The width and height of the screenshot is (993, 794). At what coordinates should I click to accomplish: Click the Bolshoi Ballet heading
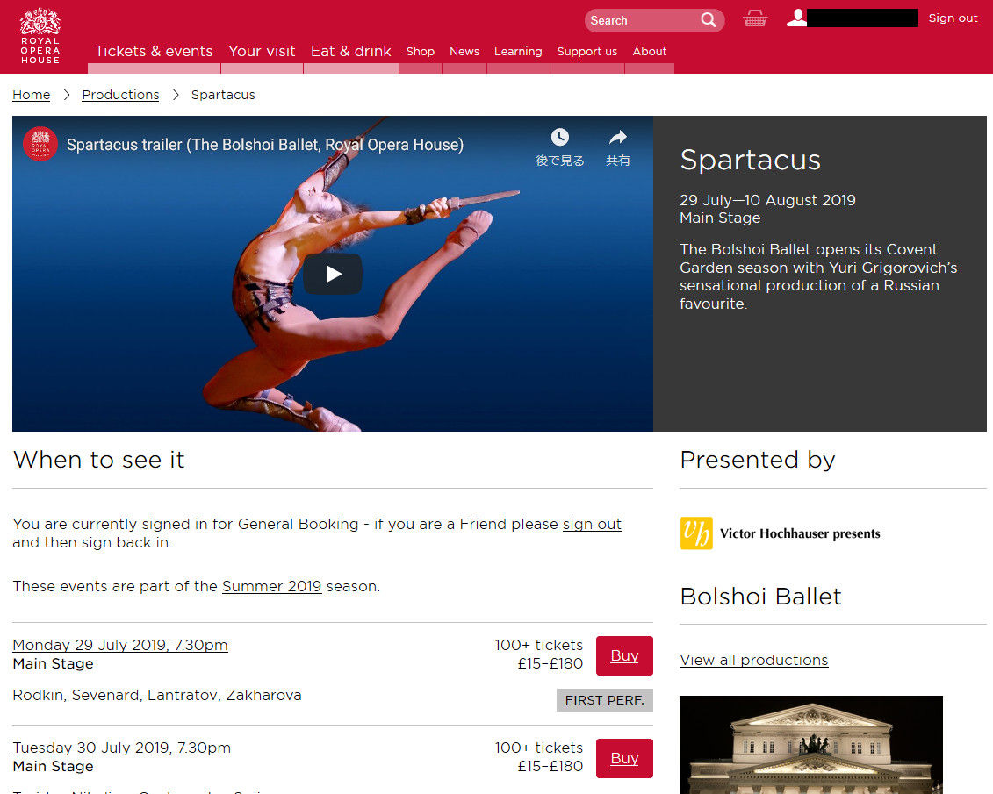(x=760, y=597)
